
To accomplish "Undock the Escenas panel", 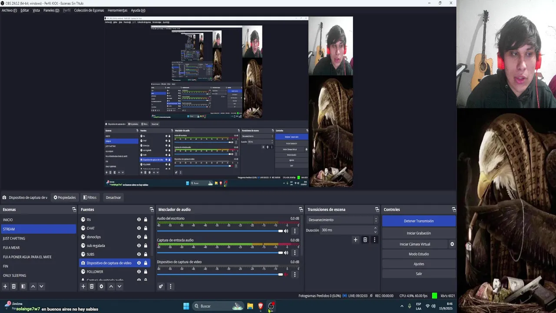I will coord(74,210).
